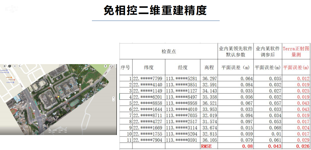This screenshot has height=150, width=311.
Task: Select the Terra正射图量测 header cell
Action: 297,51
